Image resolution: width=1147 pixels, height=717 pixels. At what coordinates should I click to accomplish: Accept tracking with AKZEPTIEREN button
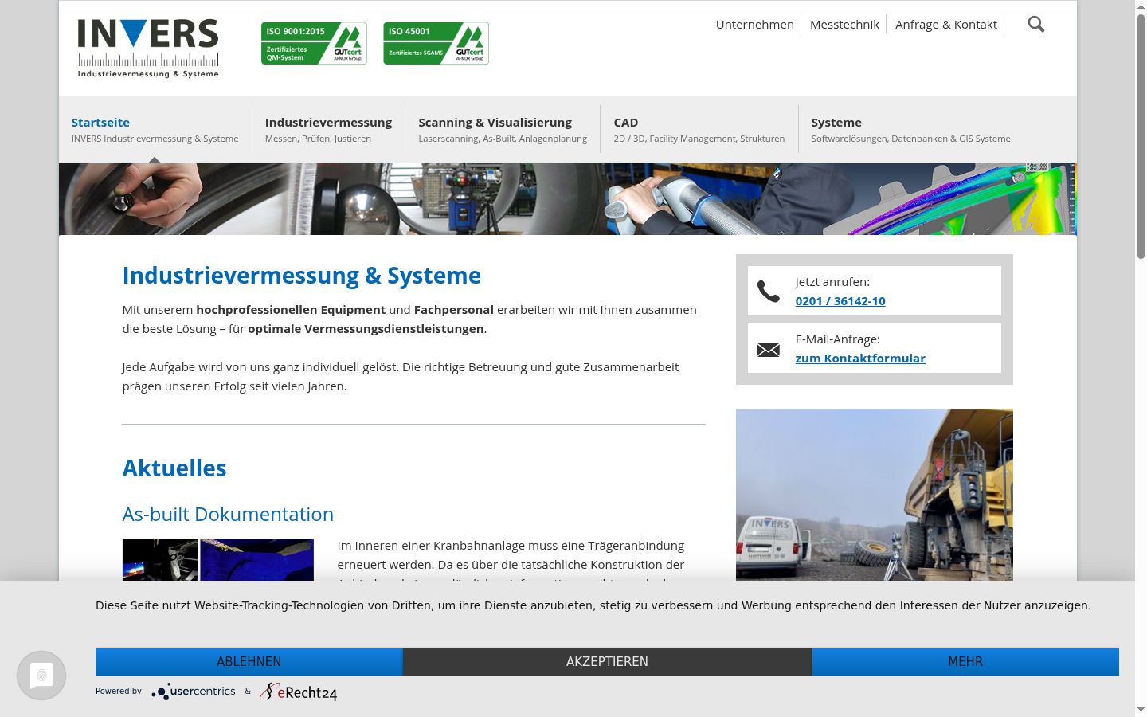[607, 662]
